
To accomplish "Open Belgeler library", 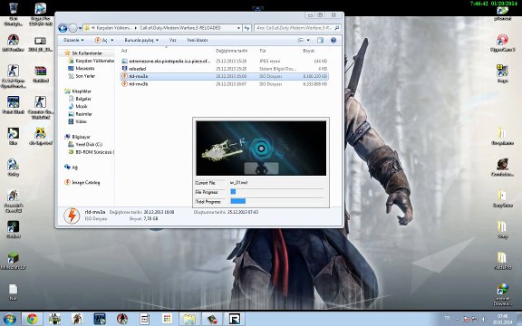I will tap(80, 99).
